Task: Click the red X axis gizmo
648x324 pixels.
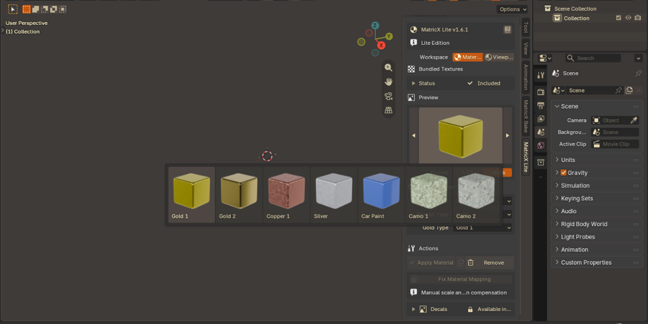Action: point(381,45)
